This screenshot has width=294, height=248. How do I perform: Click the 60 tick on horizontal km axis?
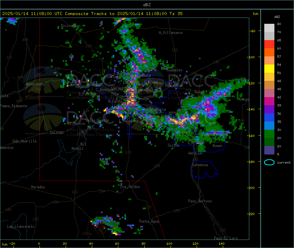pyautogui.click(x=117, y=243)
